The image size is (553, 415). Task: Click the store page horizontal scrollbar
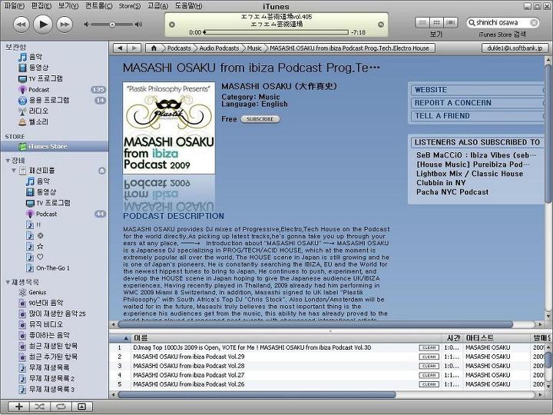coord(316,324)
